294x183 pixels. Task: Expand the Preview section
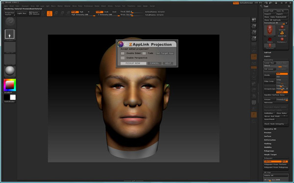[x=268, y=132]
